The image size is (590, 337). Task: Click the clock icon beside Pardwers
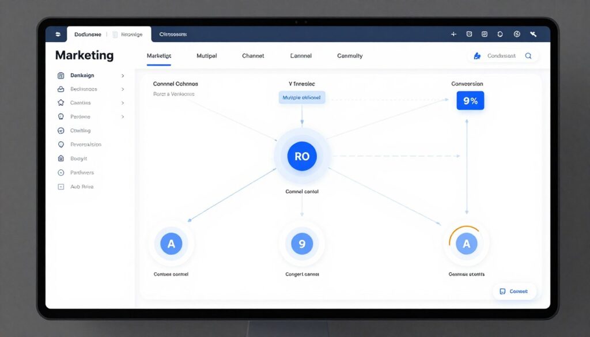(x=60, y=173)
